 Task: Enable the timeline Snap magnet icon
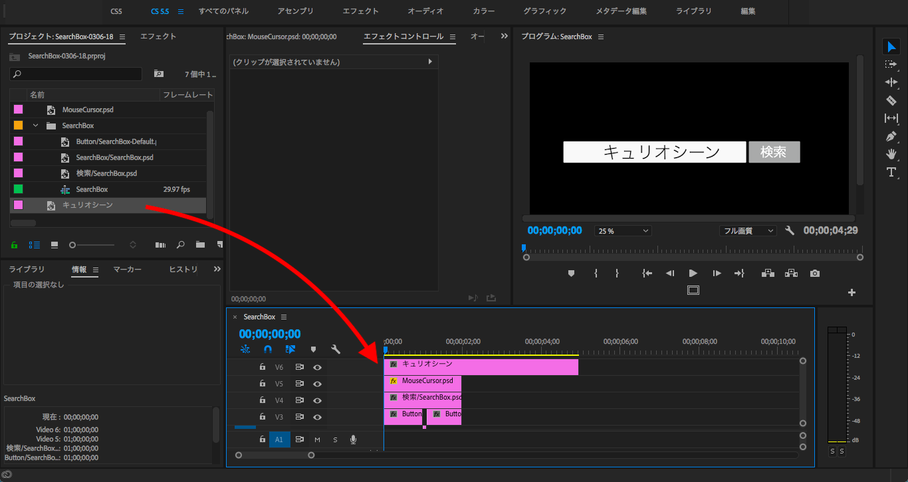point(268,349)
